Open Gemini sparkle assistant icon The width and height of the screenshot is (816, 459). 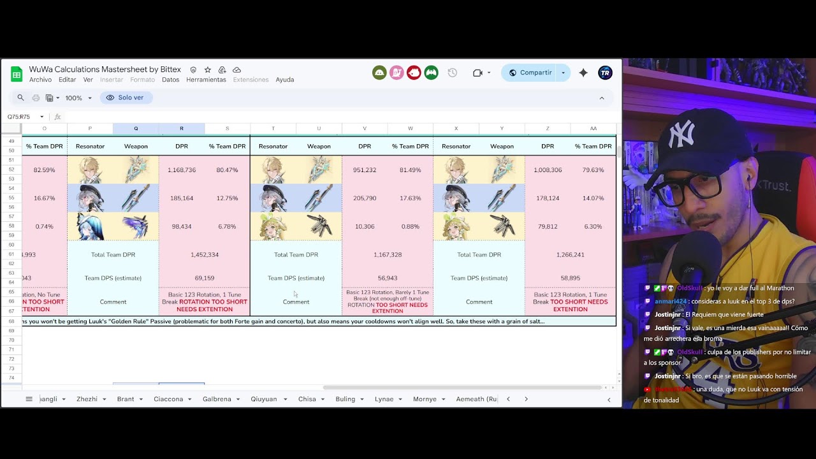583,73
